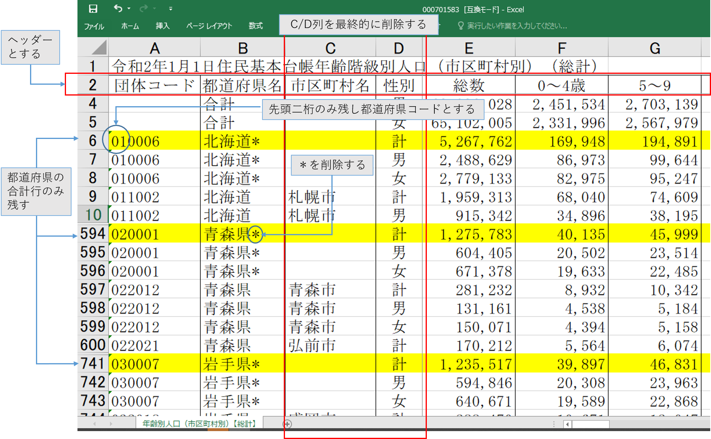Click the 青森市 cell in row 597
Screen dimensions: 711x439
pos(330,289)
